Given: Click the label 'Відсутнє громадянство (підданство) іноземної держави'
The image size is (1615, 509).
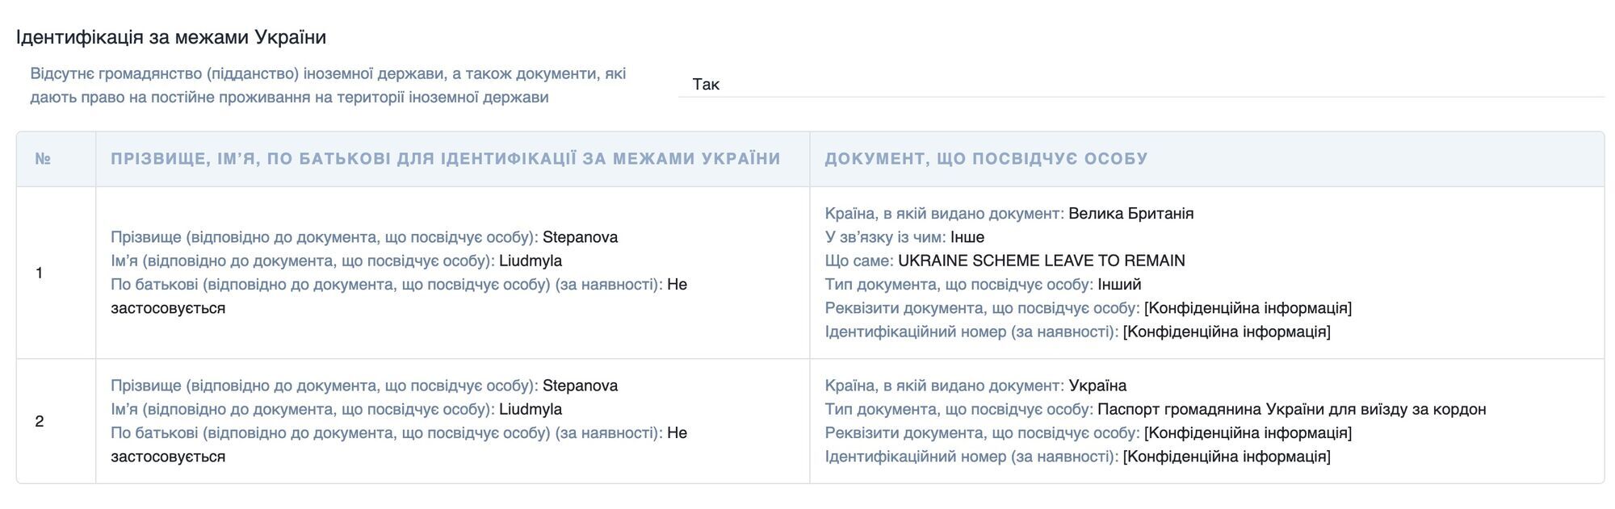Looking at the screenshot, I should point(328,86).
